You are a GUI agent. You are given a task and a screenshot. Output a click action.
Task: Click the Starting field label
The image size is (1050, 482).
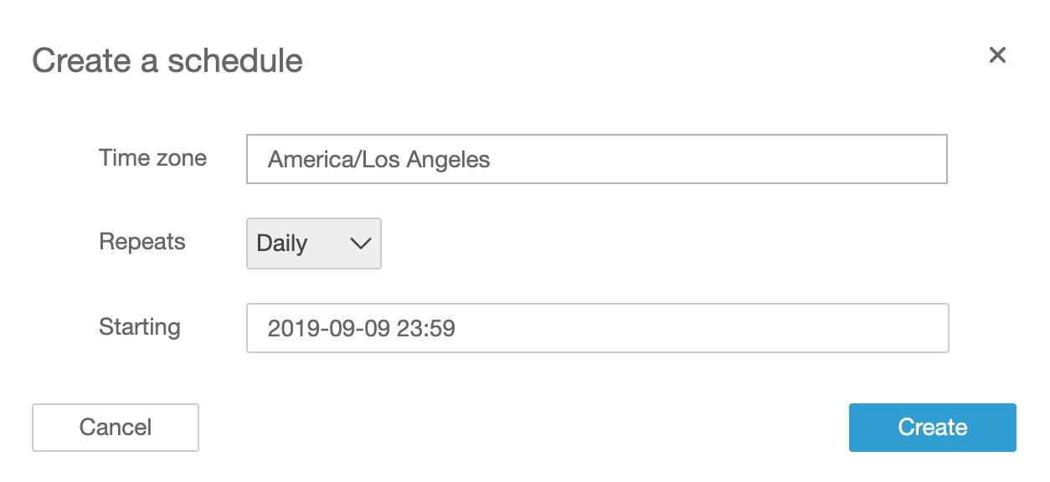click(x=140, y=326)
